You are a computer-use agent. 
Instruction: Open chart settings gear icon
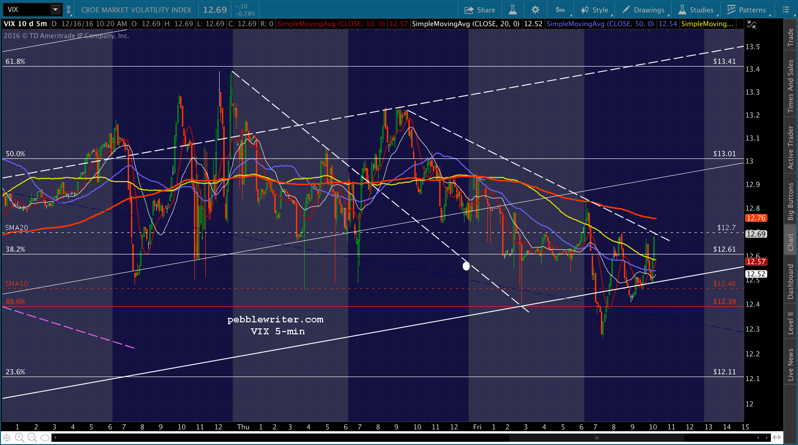(x=535, y=10)
